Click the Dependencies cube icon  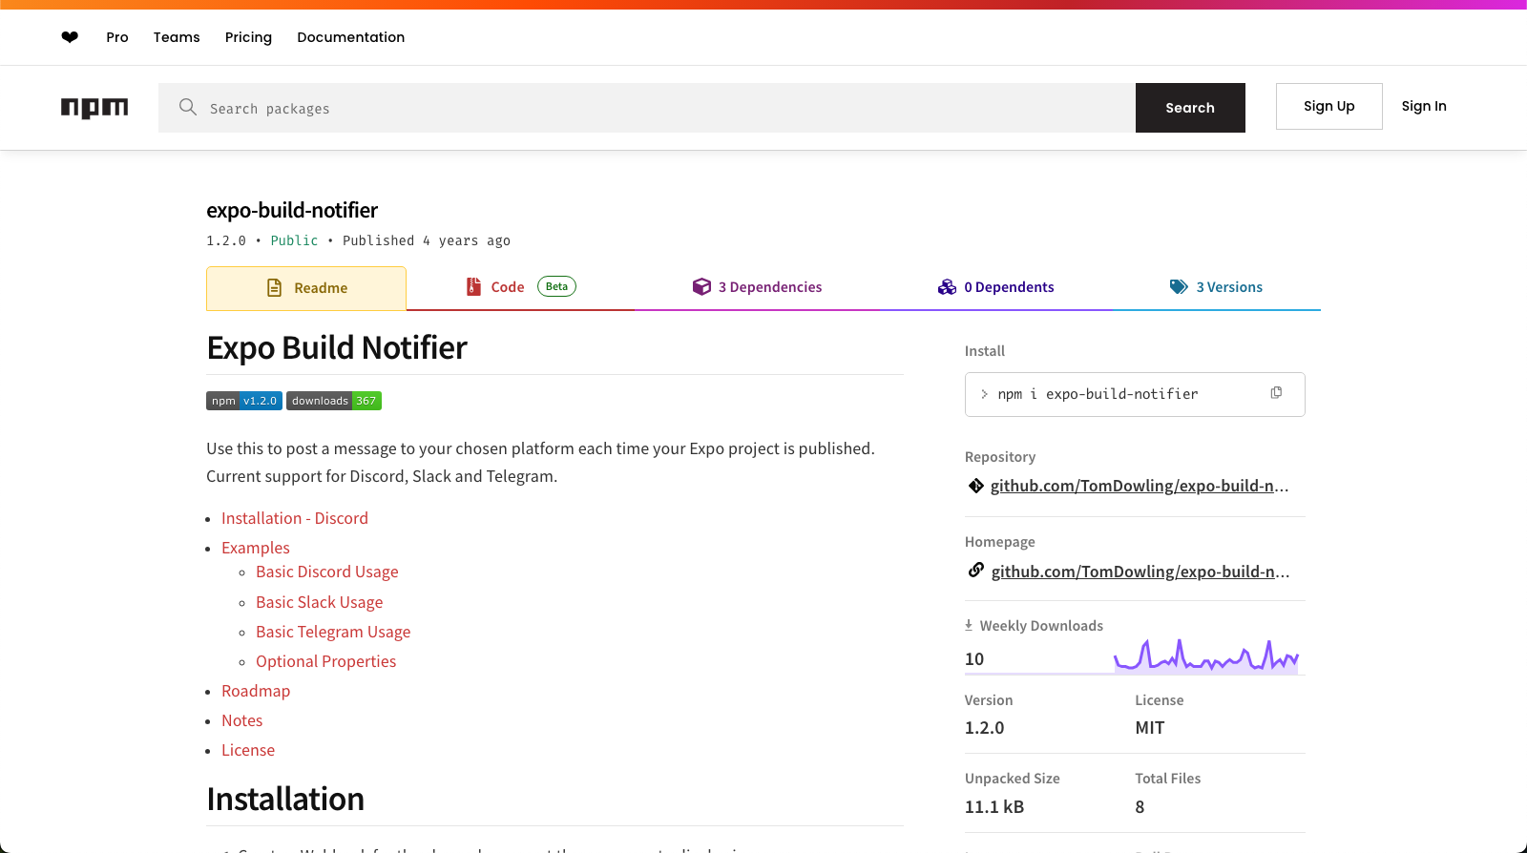point(701,286)
